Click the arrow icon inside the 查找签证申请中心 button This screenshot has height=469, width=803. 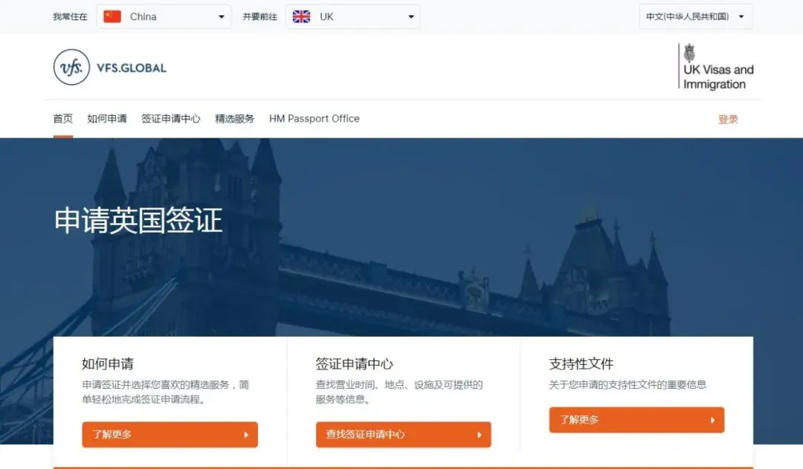[480, 435]
